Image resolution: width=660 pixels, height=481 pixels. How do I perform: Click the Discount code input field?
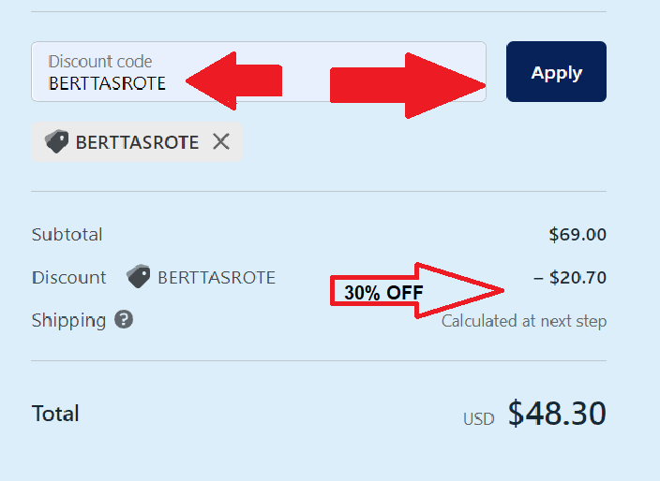coord(259,71)
